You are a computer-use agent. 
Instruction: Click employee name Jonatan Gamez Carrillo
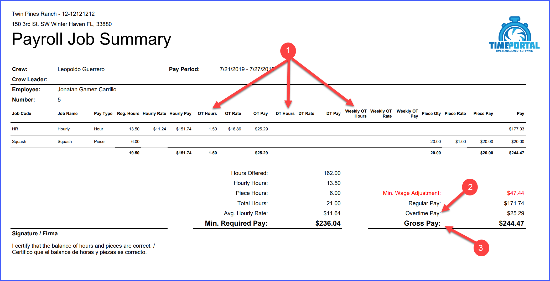click(x=87, y=89)
